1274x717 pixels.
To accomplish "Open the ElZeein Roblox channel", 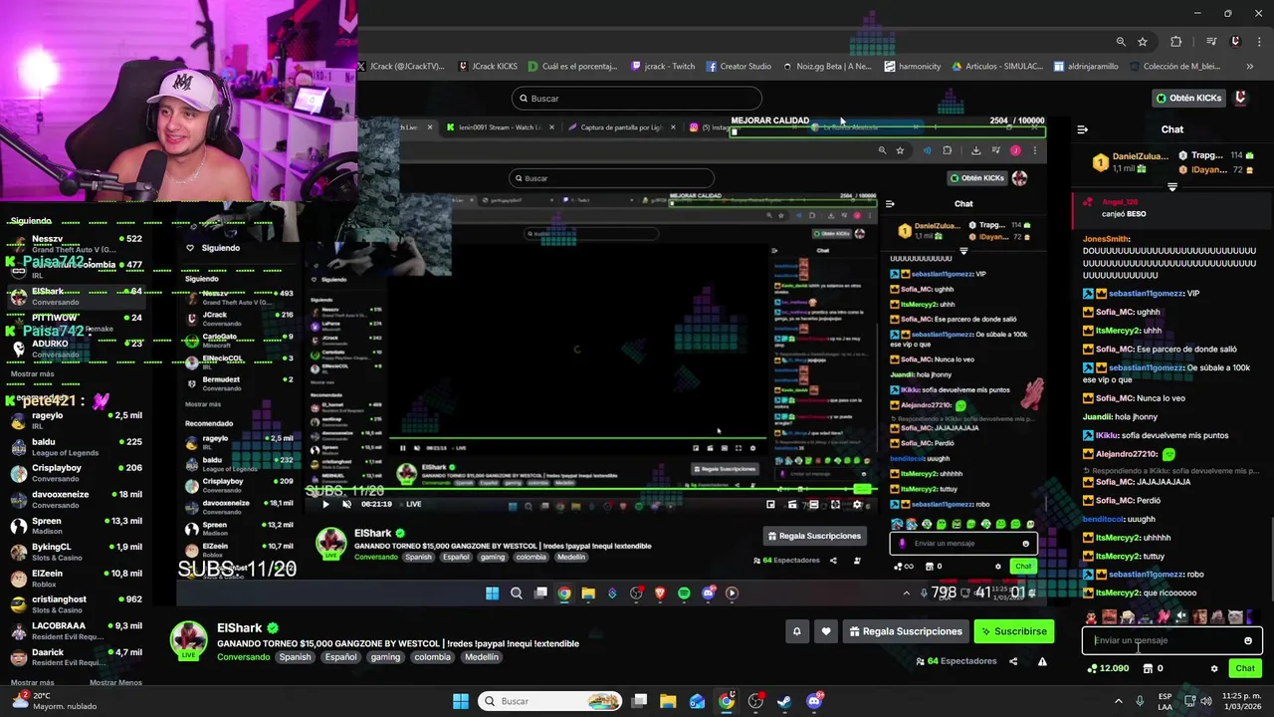I will tap(76, 579).
